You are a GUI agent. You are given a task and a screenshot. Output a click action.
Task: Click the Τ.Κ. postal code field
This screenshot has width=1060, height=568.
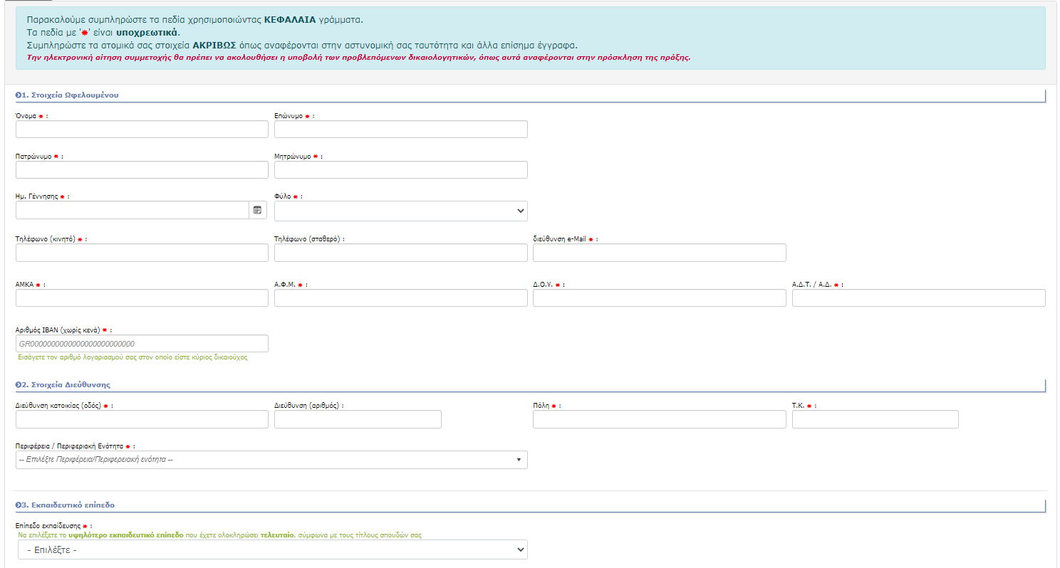875,419
